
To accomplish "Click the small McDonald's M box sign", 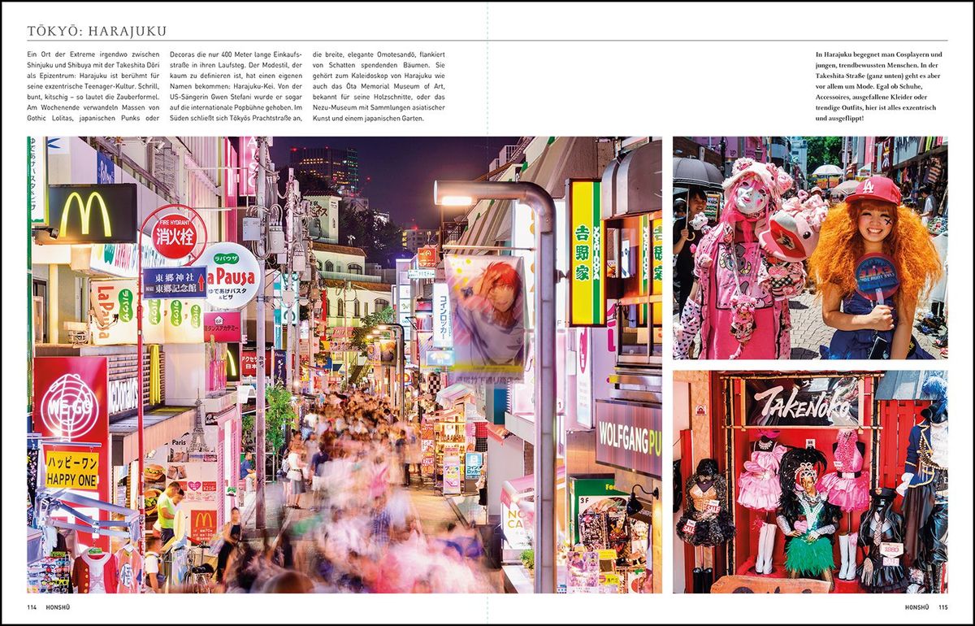I will pyautogui.click(x=203, y=524).
